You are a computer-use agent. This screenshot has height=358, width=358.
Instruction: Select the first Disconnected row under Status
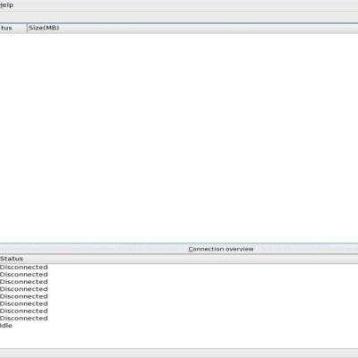click(179, 267)
